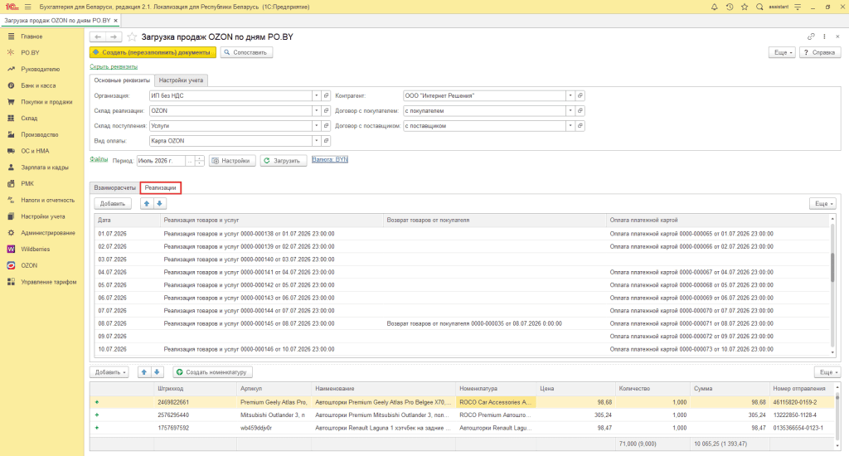Activate Загрузка продаж OZON window tab

click(57, 21)
